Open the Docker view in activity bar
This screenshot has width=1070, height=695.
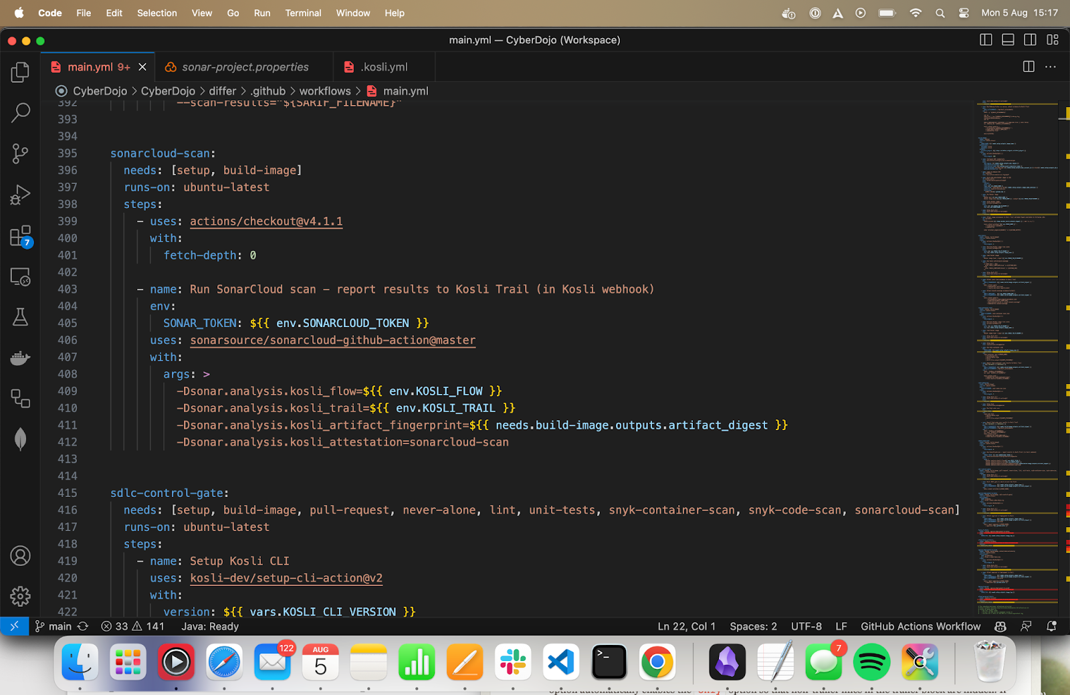point(20,358)
